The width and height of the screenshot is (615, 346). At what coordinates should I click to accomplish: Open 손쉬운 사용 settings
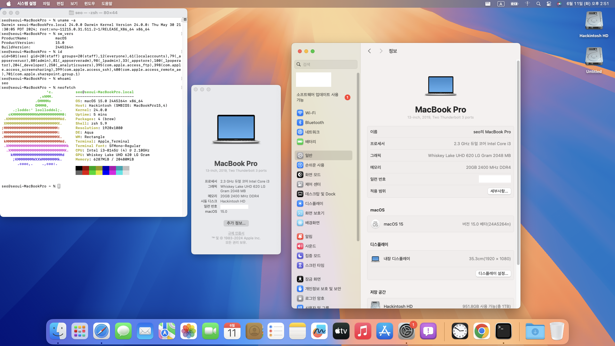pos(324,165)
